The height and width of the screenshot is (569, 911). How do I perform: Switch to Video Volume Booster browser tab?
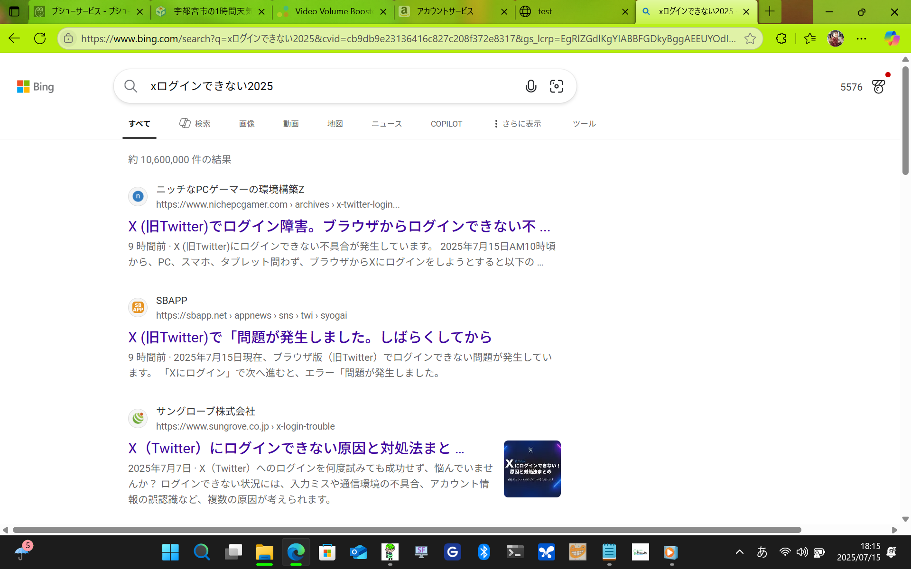point(333,11)
